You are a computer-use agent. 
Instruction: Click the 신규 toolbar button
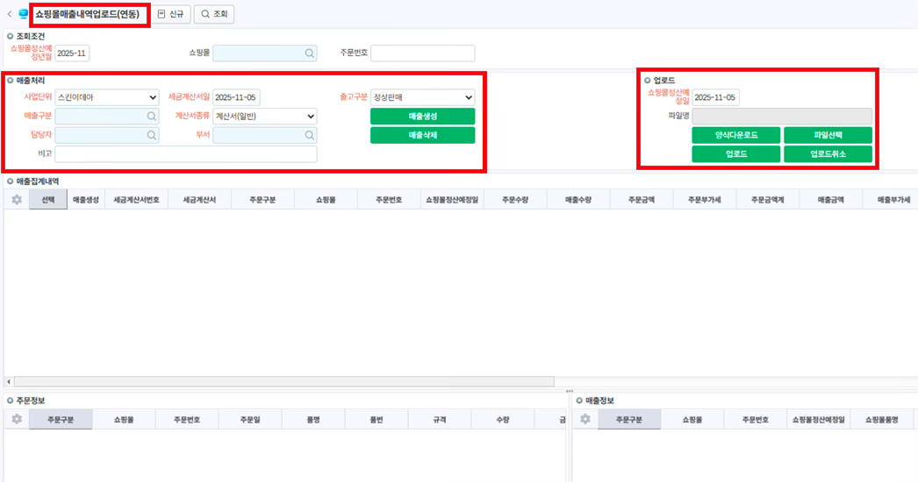pyautogui.click(x=171, y=14)
